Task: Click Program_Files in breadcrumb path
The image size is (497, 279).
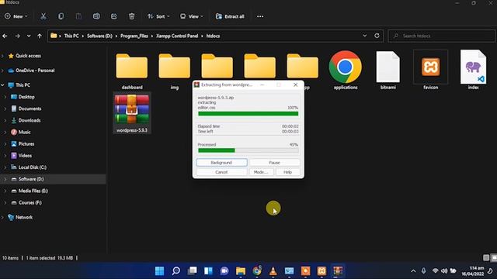Action: pyautogui.click(x=134, y=36)
